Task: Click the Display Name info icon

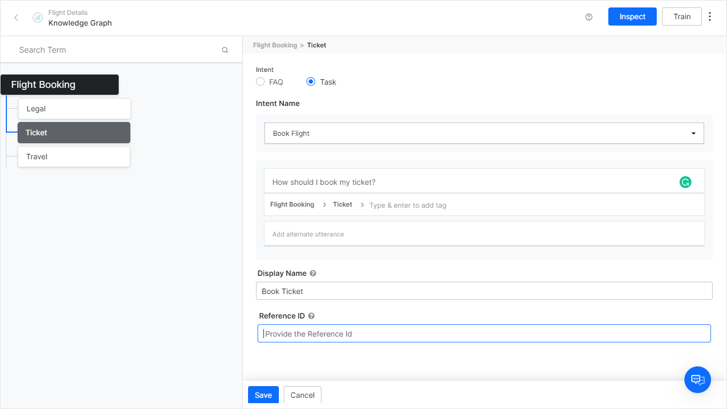Action: [313, 273]
